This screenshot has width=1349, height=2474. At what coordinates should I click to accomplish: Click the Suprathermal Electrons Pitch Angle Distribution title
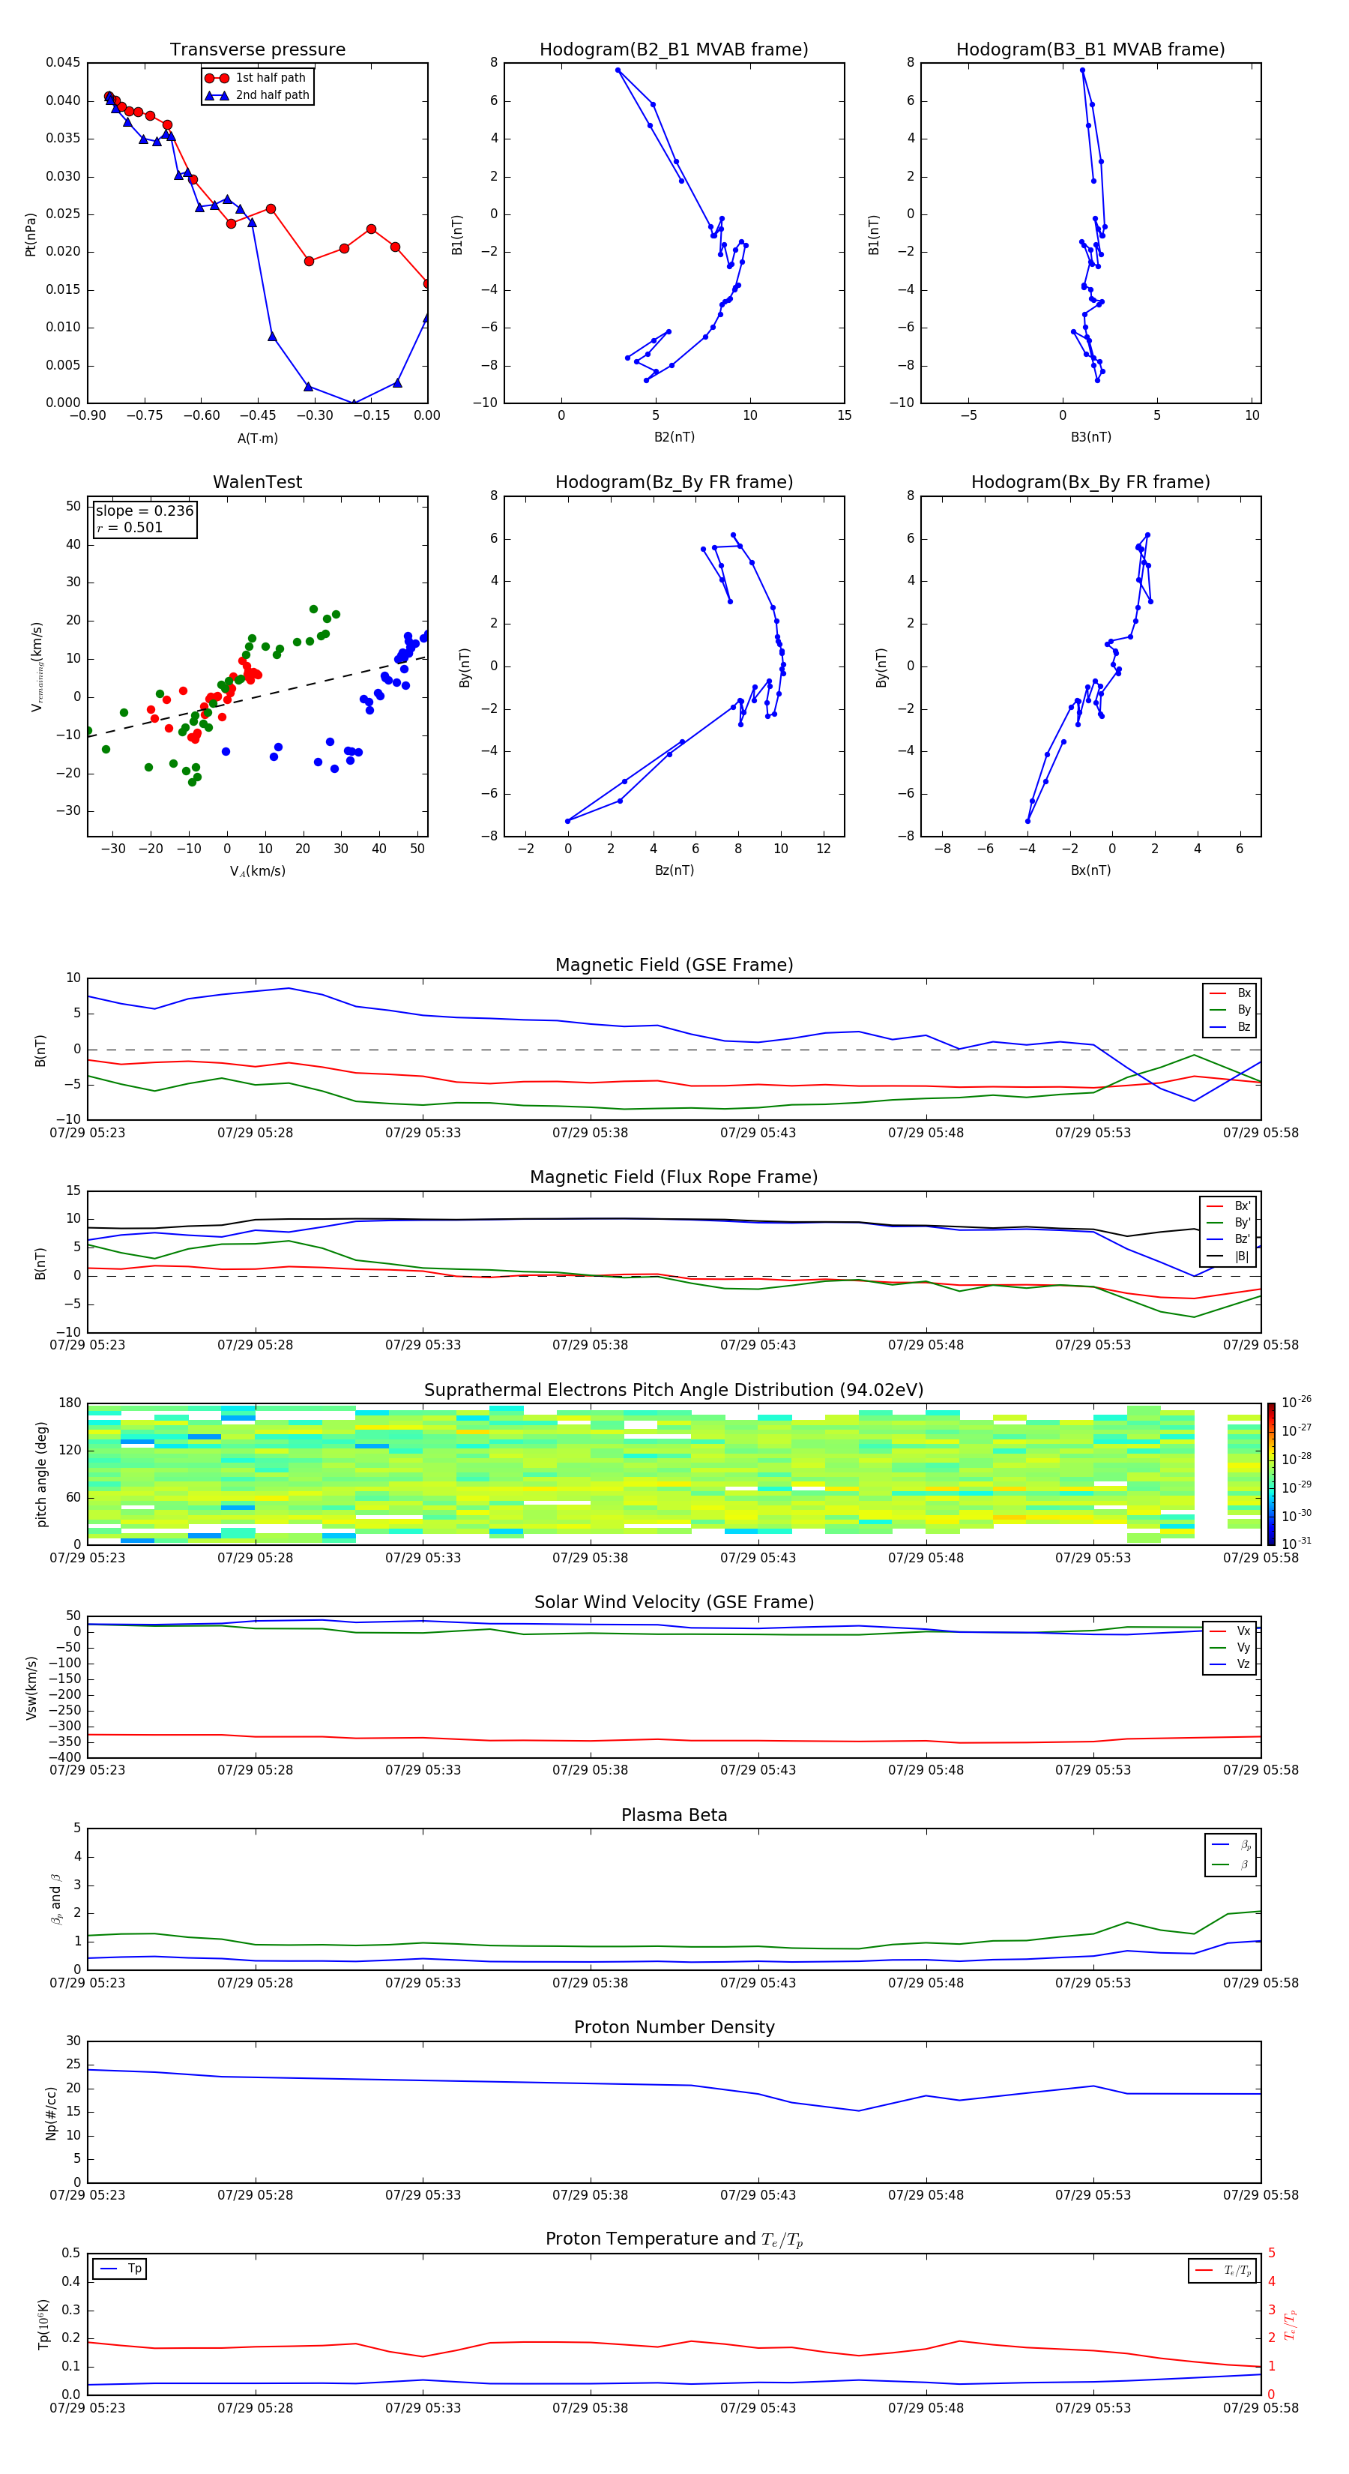click(x=674, y=1391)
